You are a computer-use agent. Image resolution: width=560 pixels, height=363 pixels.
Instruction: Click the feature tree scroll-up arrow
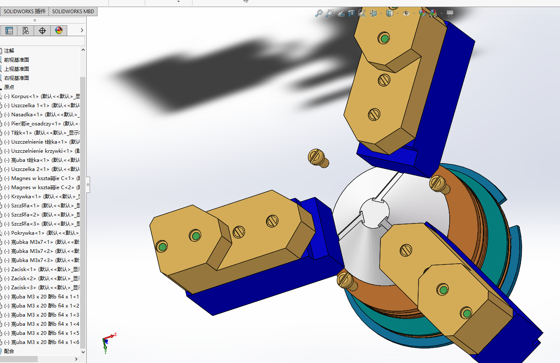pos(83,50)
